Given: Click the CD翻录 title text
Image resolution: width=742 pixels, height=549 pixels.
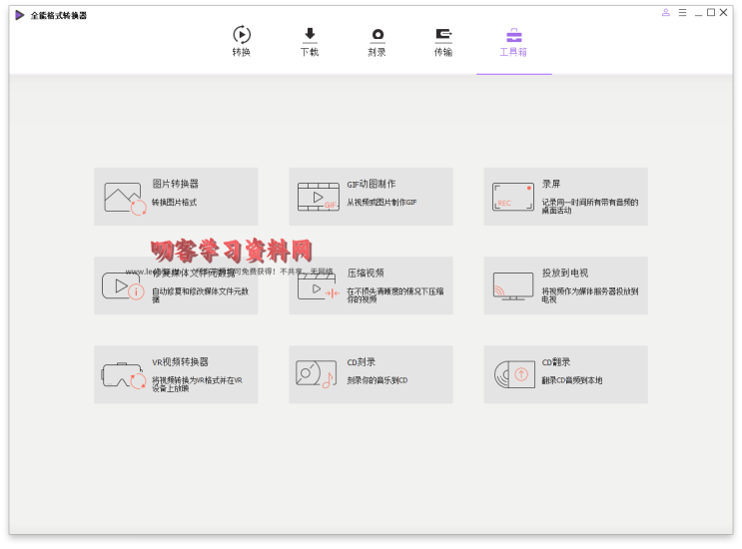Looking at the screenshot, I should tap(556, 362).
